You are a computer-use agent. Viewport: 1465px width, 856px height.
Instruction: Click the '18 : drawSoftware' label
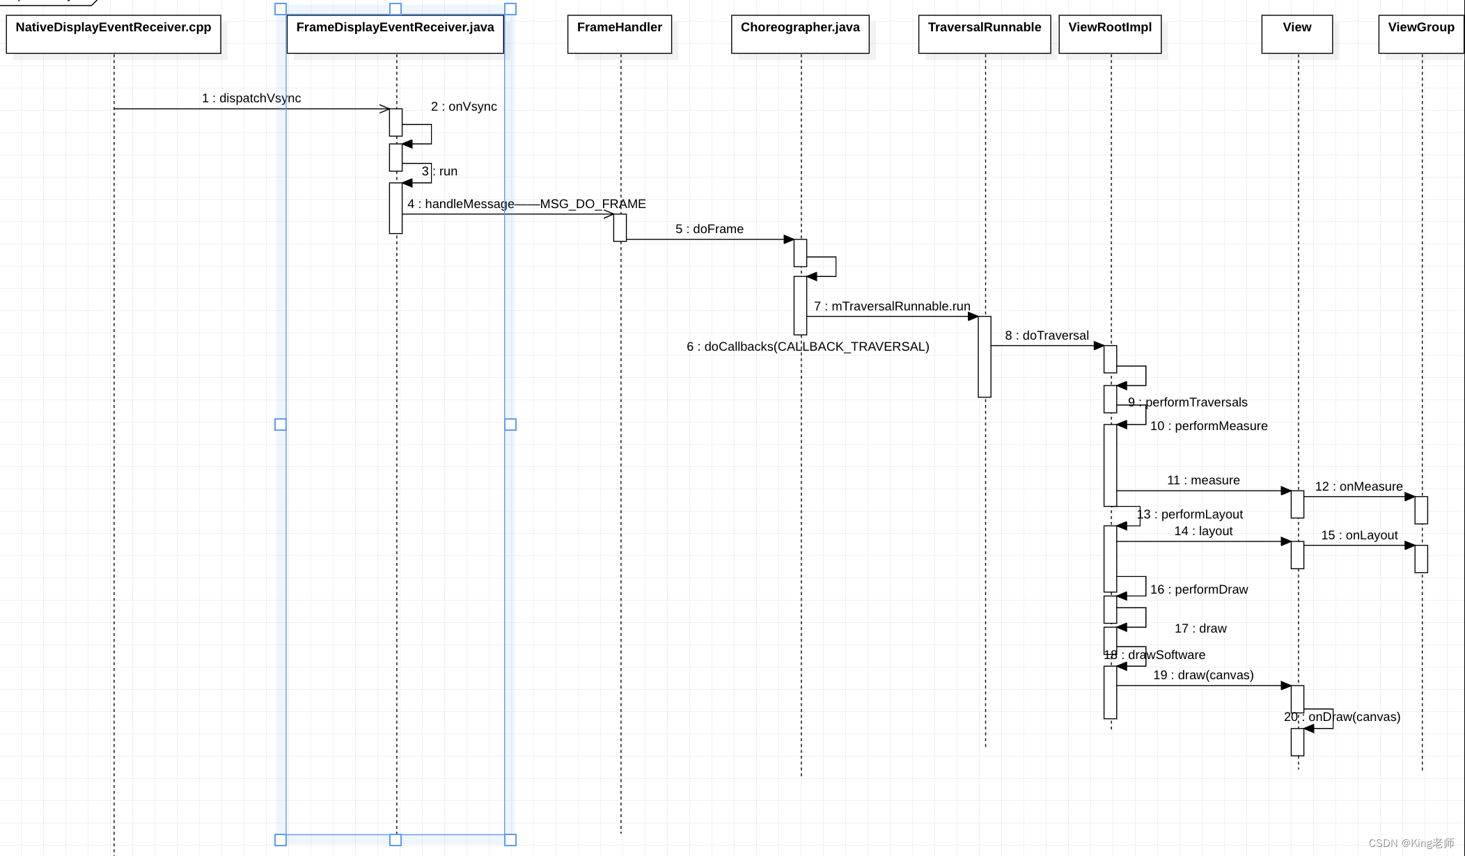(x=1154, y=655)
